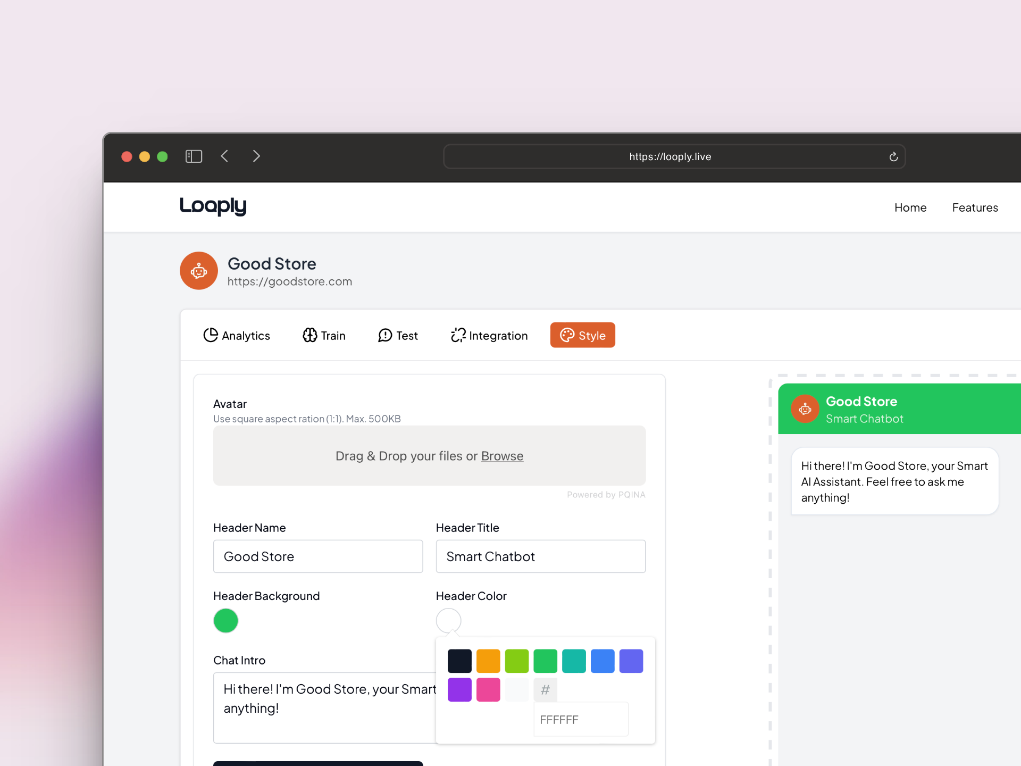Click the Good Store orange robot avatar
This screenshot has height=766, width=1021.
point(199,271)
